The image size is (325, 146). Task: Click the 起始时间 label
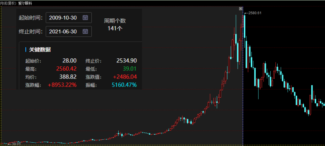[31, 18]
